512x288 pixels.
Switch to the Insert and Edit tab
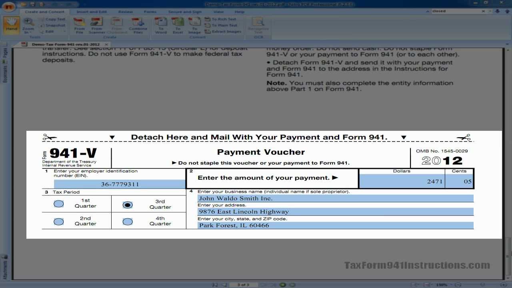click(91, 12)
